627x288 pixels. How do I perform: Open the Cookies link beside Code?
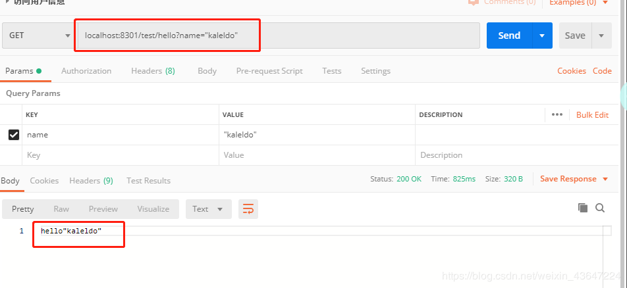coord(572,71)
